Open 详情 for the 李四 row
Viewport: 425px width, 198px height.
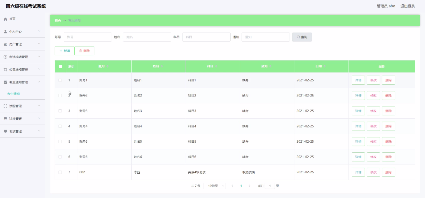pyautogui.click(x=358, y=172)
